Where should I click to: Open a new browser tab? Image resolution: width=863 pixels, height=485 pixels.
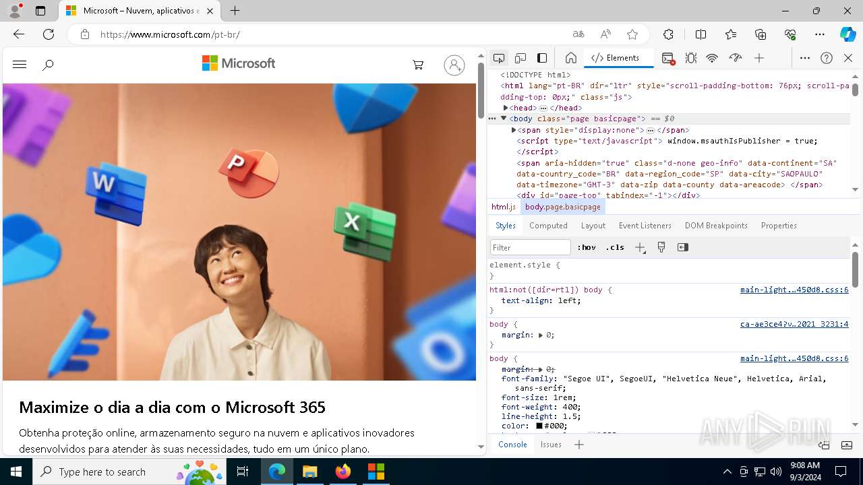pyautogui.click(x=235, y=11)
